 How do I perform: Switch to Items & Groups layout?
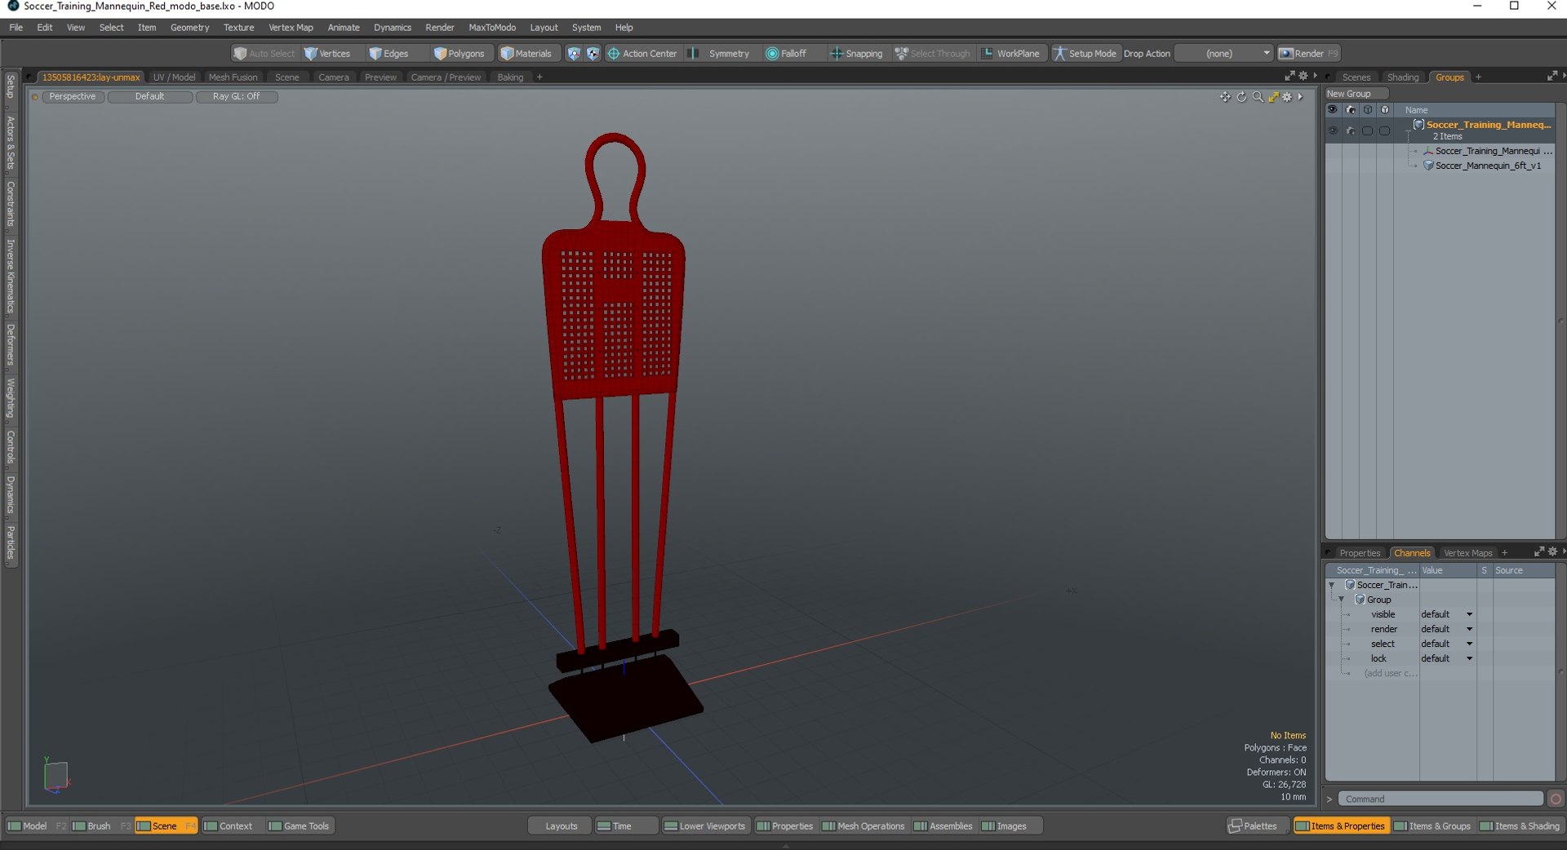[1432, 826]
